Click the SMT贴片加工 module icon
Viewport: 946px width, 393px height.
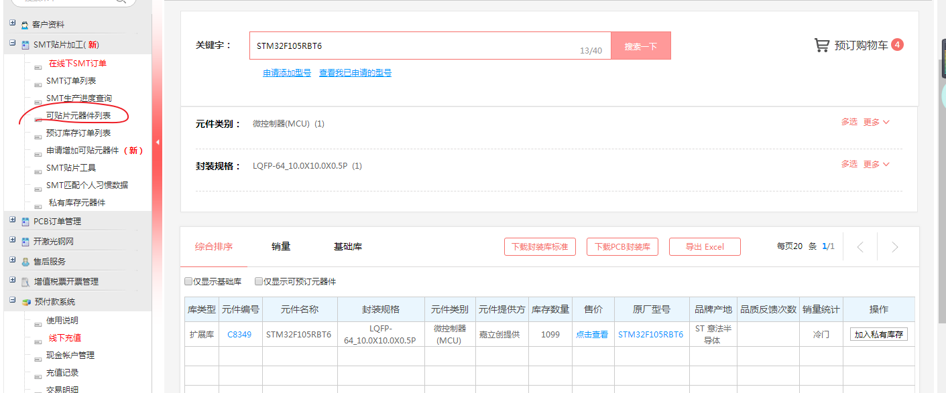[25, 45]
